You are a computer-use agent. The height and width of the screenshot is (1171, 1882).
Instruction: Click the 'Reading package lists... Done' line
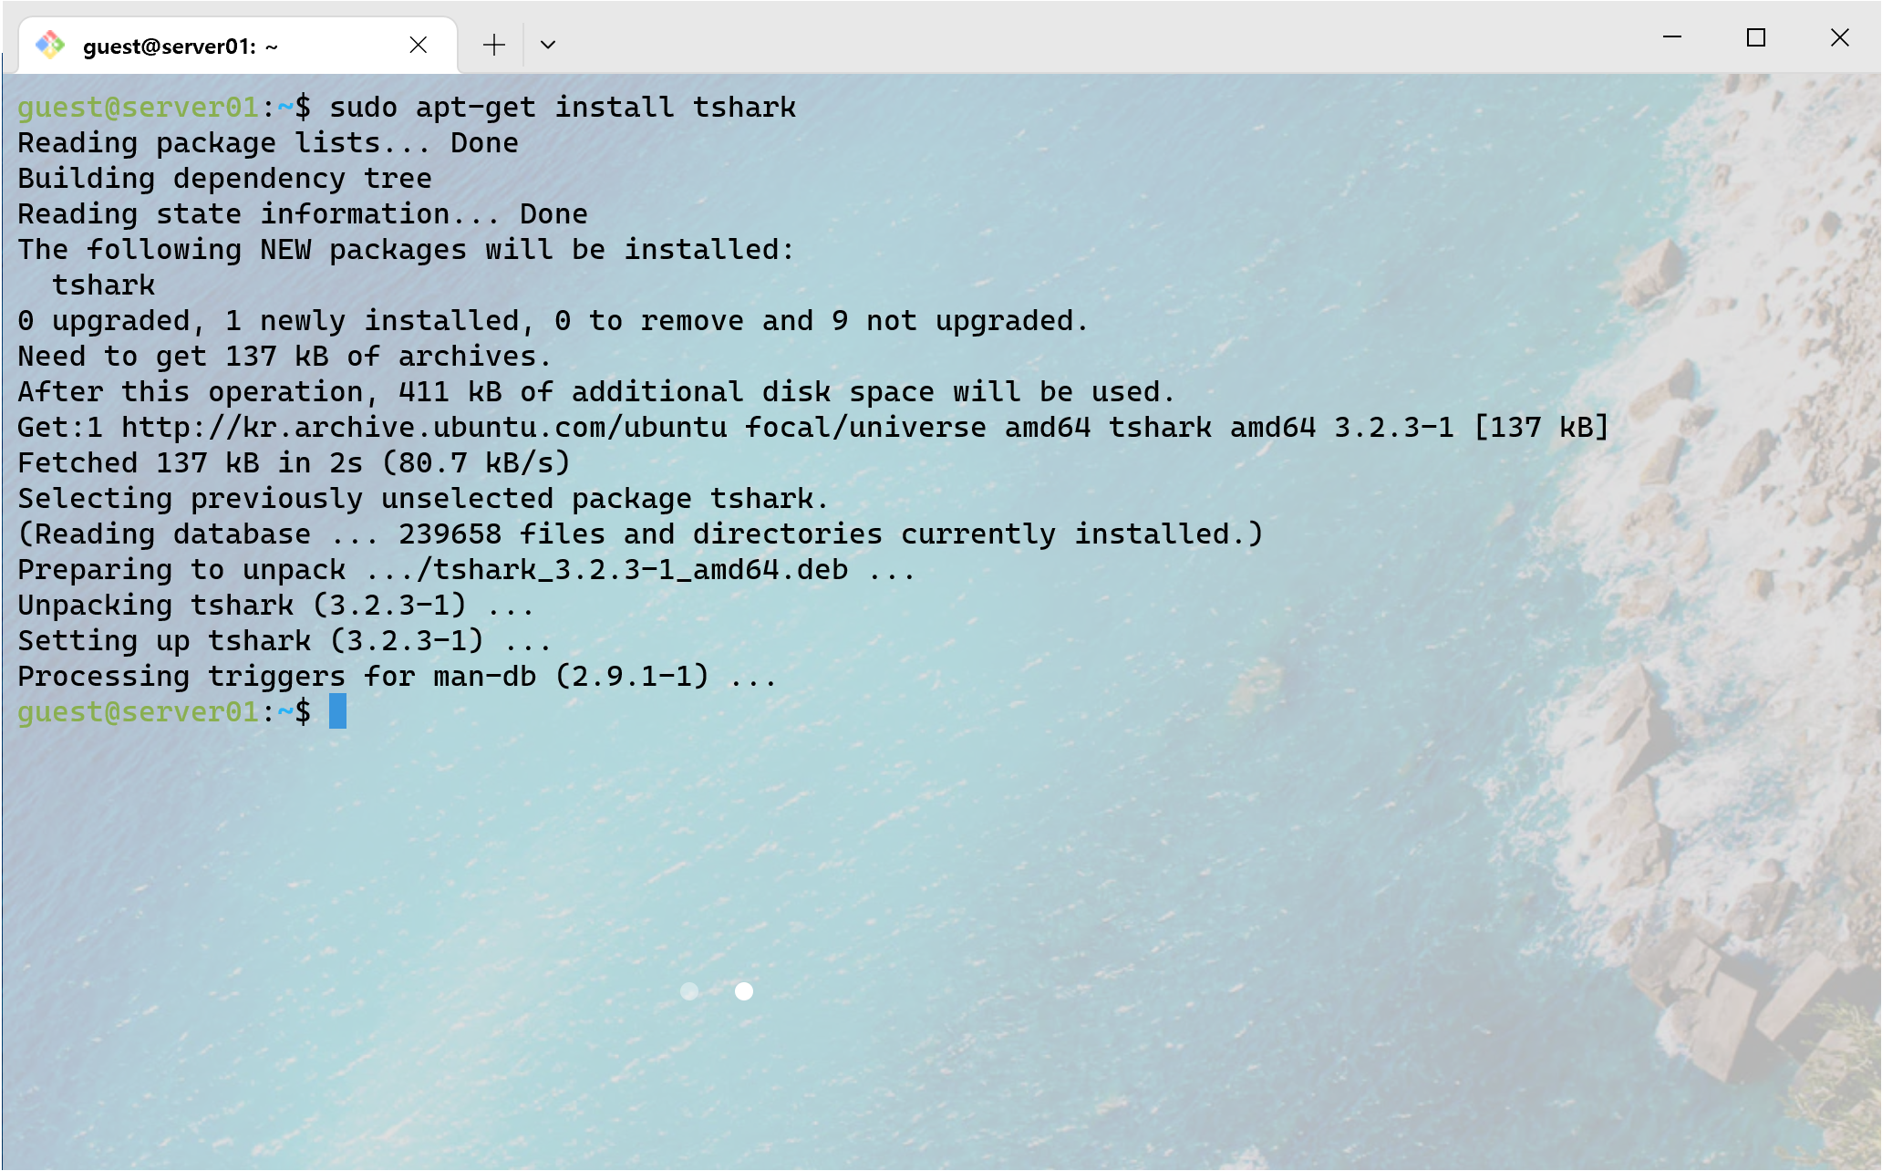click(x=268, y=142)
